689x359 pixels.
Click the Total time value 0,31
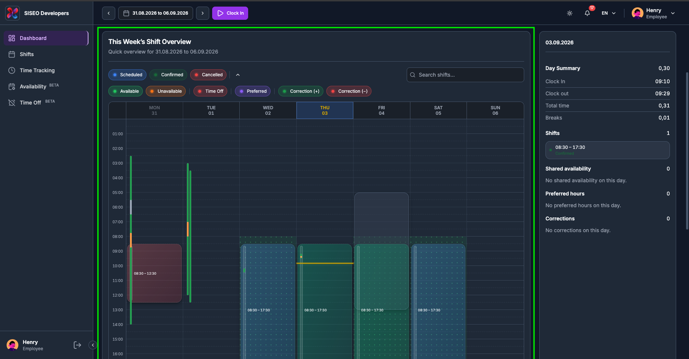[x=664, y=106]
